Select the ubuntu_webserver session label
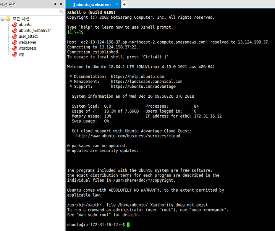Screen dimensions: 275x231 coord(35,31)
